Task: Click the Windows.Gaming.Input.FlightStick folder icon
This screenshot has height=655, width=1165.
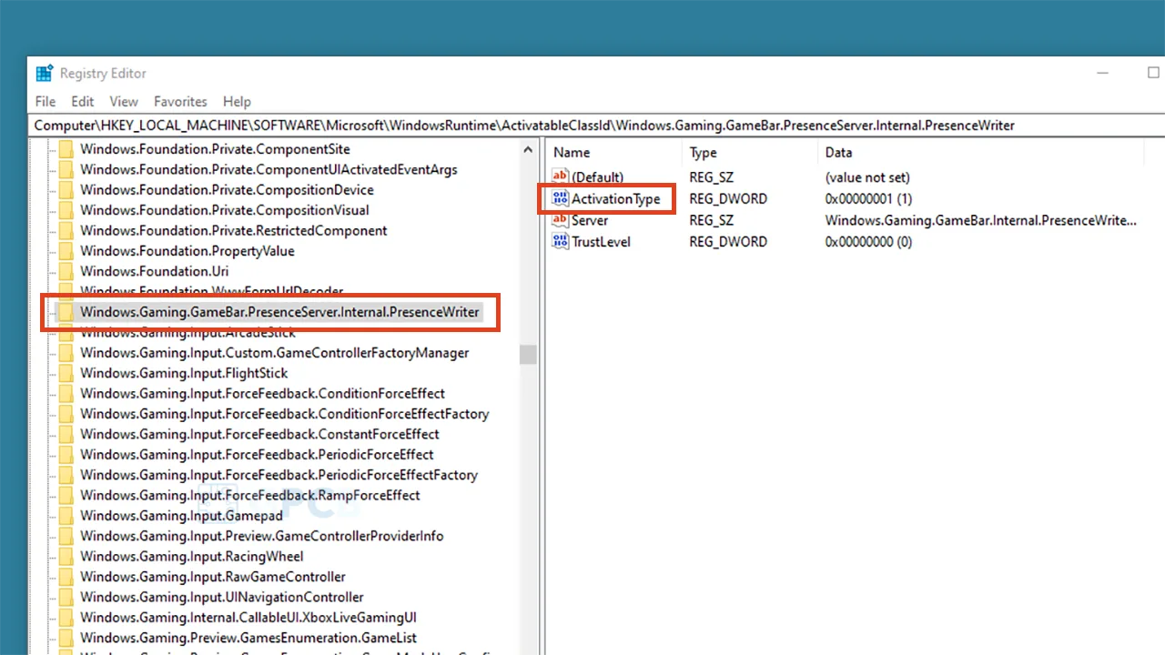Action: click(66, 373)
